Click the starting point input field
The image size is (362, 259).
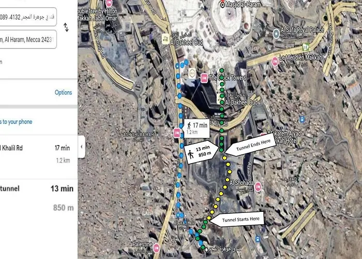point(28,17)
